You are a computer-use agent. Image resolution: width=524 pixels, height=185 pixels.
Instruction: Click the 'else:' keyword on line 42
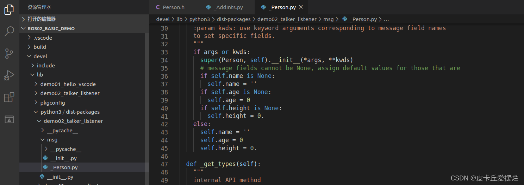(202, 124)
